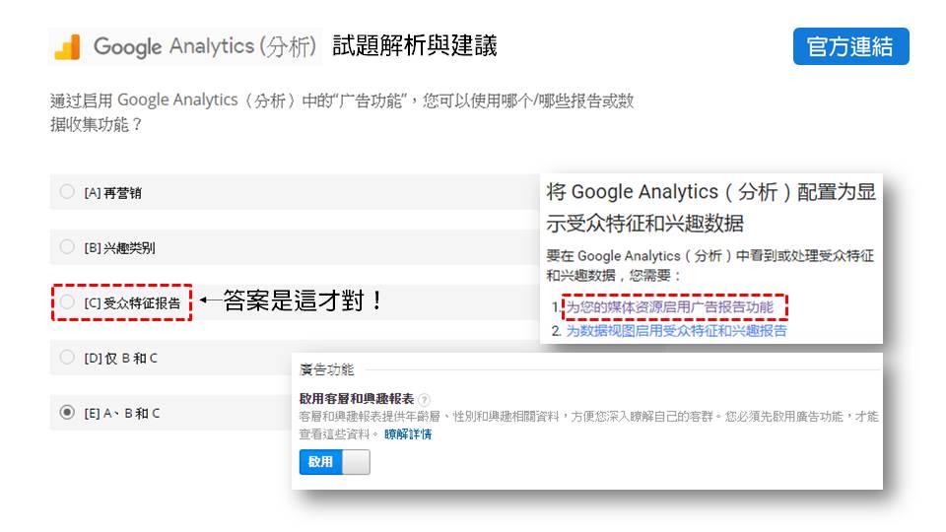Click the 瞭解詳情 link
The height and width of the screenshot is (532, 946).
tap(407, 433)
